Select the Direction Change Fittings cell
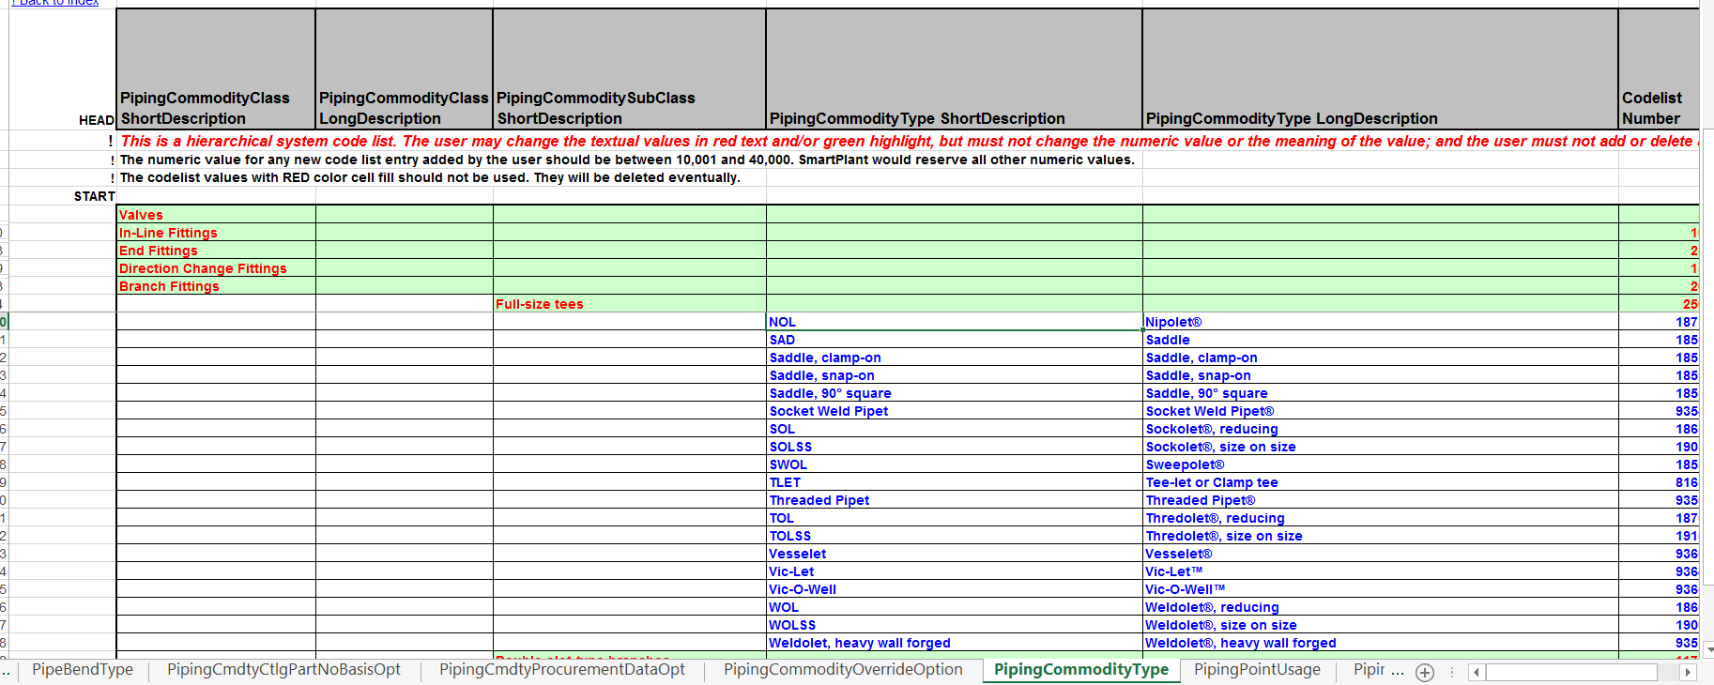Viewport: 1714px width, 685px height. (x=216, y=268)
